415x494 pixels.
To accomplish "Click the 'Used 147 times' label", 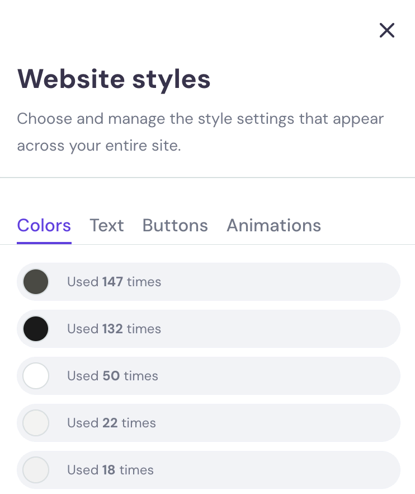I will tap(114, 282).
